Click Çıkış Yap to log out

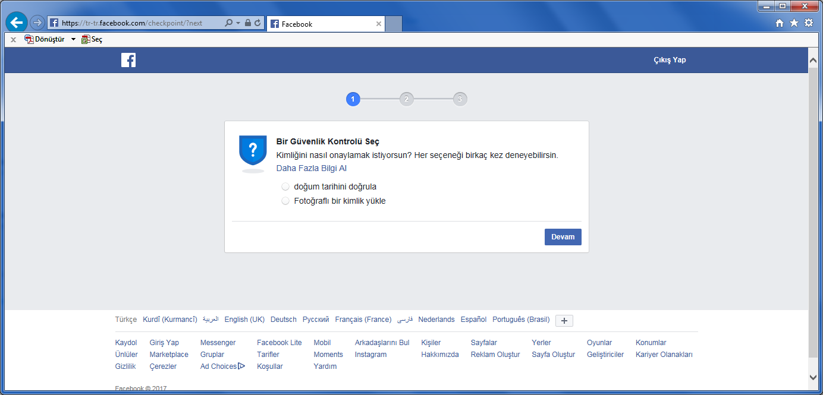tap(670, 60)
